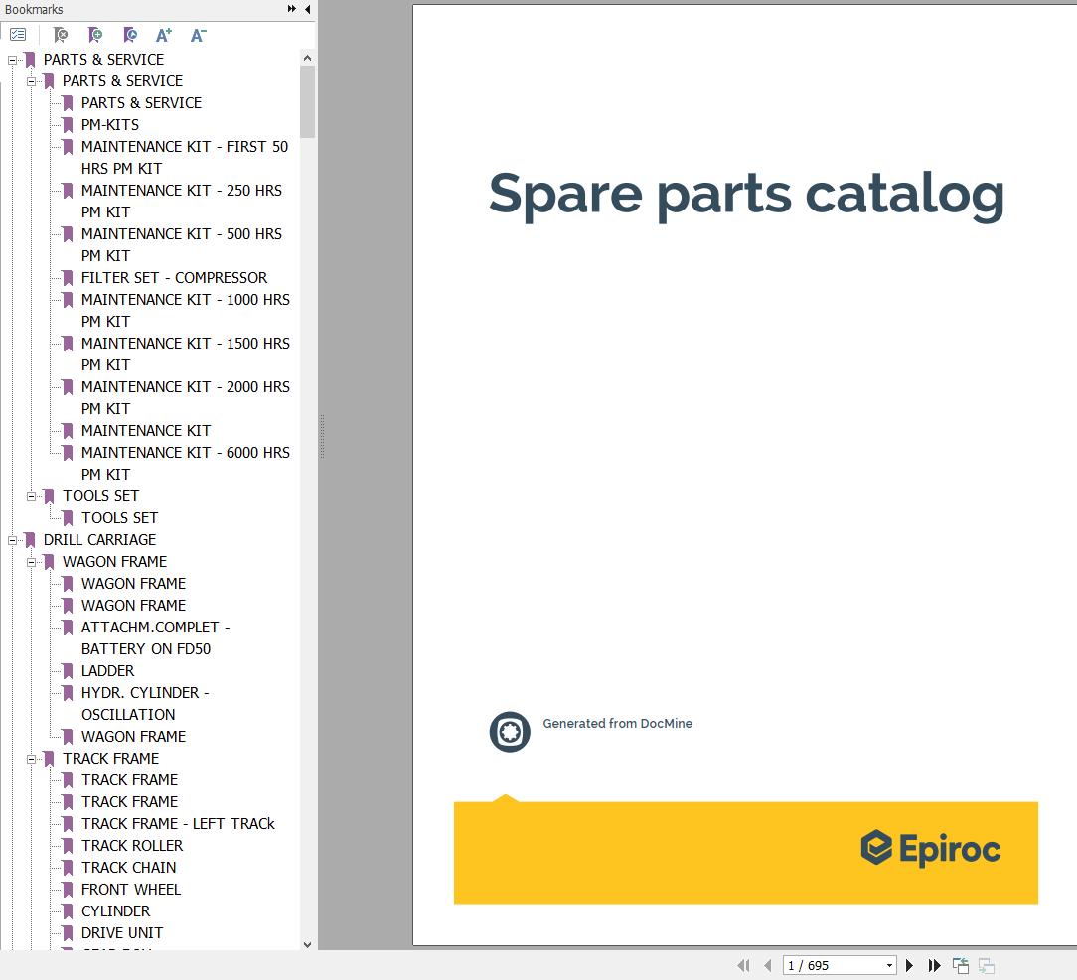Collapse the WAGON FRAME parent node

point(31,563)
